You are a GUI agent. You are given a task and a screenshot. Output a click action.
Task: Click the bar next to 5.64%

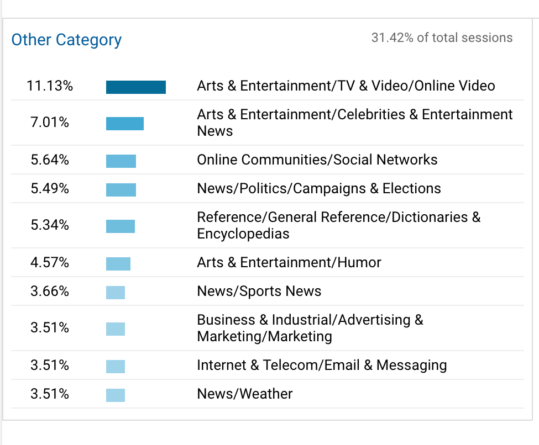click(x=121, y=161)
